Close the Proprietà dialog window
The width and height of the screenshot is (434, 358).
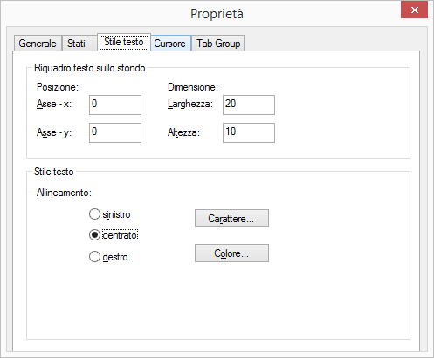click(x=415, y=10)
